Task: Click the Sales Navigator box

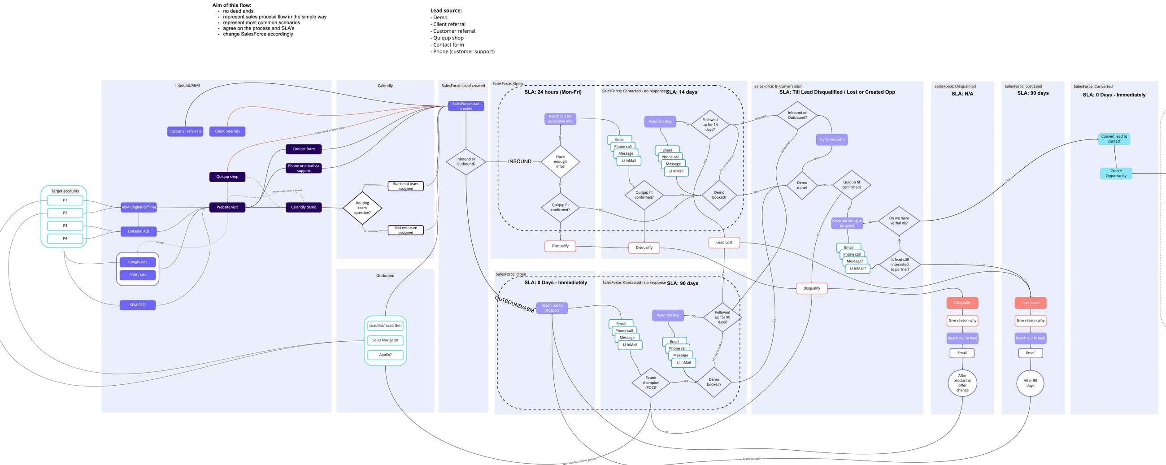Action: [385, 340]
